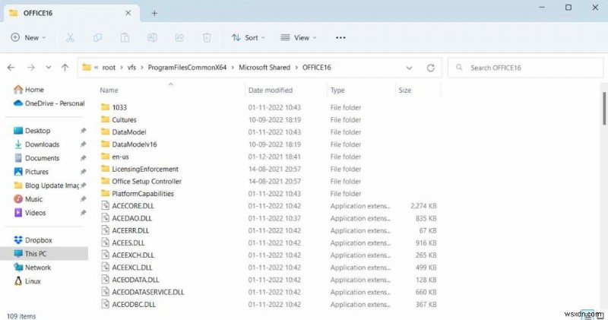Expand chevron after Microsoft Shared breadcrumb
Screen dimensions: 608x320
296,68
